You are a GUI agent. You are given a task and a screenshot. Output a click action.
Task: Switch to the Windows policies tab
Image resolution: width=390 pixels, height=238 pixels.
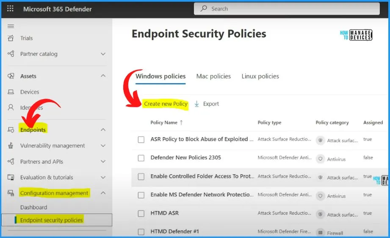point(160,76)
